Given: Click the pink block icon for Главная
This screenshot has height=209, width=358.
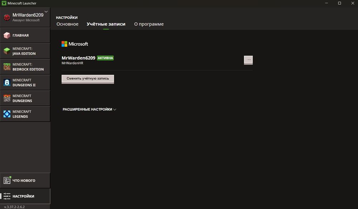Looking at the screenshot, I should pos(7,35).
